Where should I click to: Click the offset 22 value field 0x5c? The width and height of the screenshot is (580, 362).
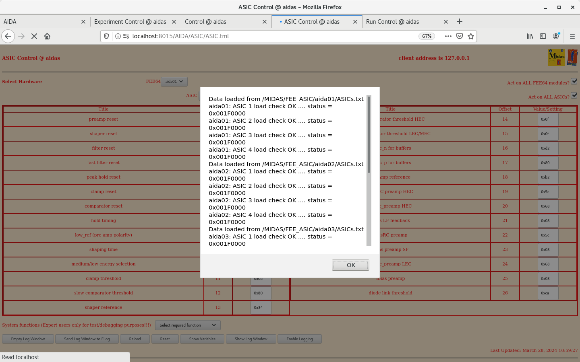click(x=548, y=235)
